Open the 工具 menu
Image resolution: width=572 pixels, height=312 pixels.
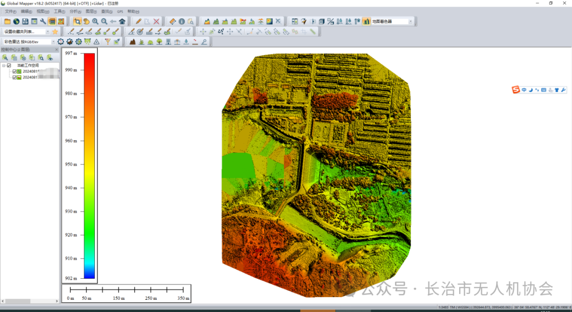59,12
